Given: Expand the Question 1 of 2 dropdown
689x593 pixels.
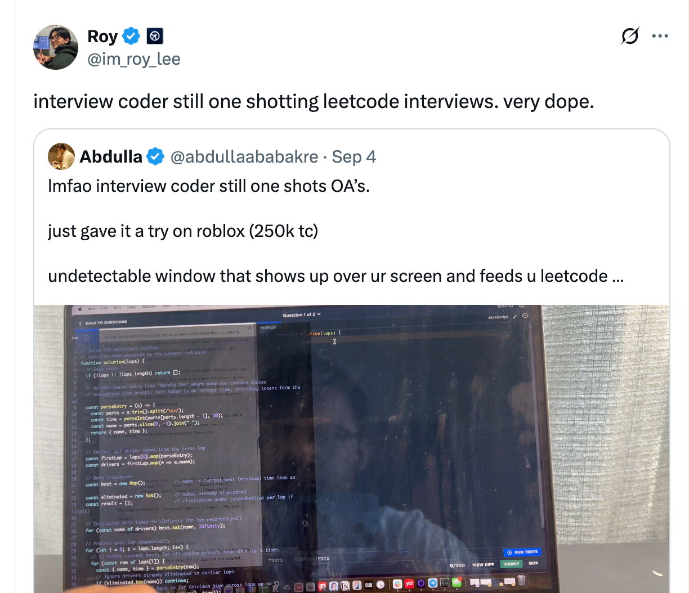Looking at the screenshot, I should coord(301,315).
